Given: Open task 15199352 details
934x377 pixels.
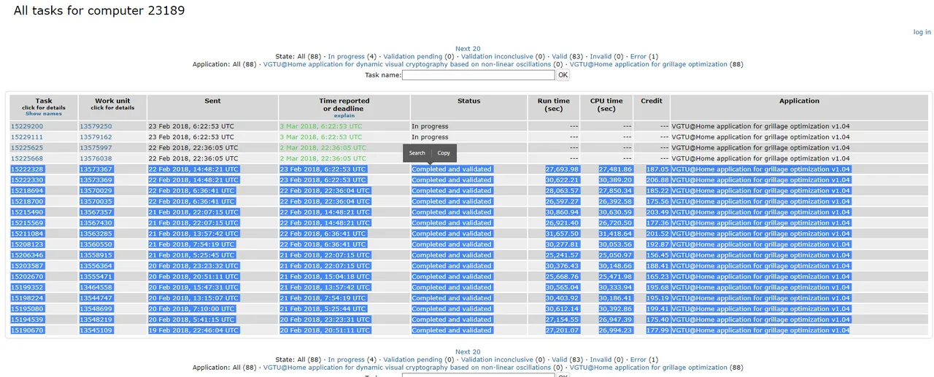Looking at the screenshot, I should [27, 287].
